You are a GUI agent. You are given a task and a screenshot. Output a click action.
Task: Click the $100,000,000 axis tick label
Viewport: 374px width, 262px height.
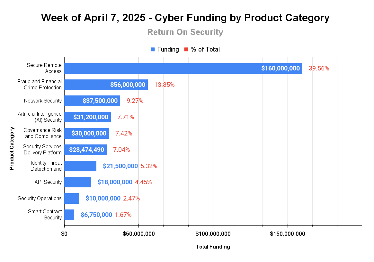(213, 234)
